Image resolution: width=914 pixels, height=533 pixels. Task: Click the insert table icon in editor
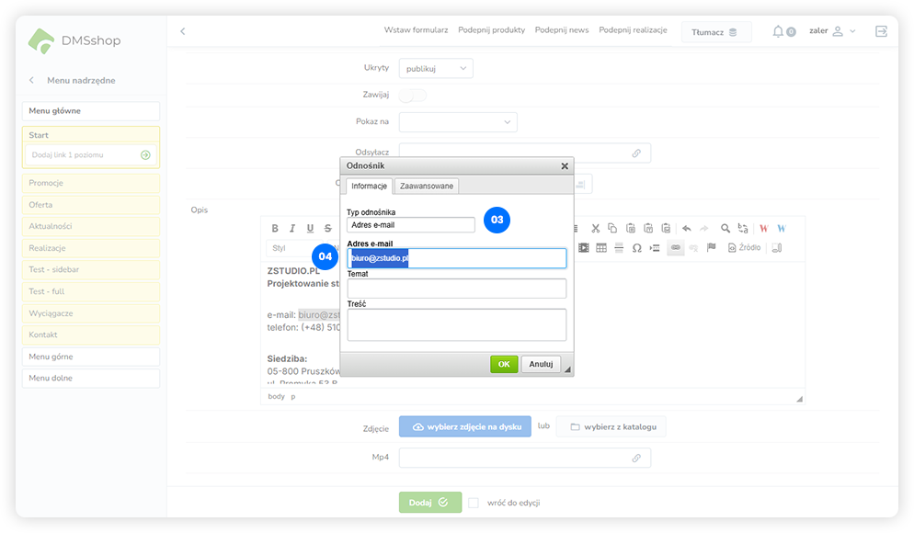pyautogui.click(x=601, y=248)
